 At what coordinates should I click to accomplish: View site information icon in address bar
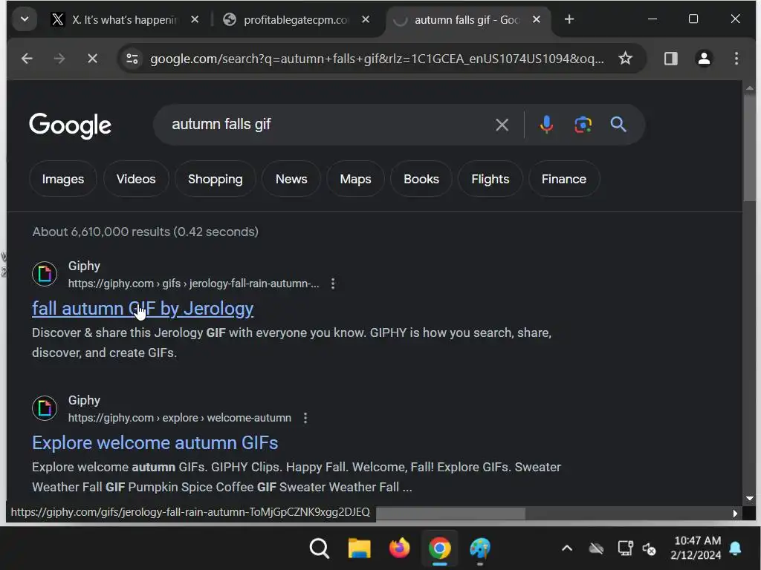[x=132, y=59]
